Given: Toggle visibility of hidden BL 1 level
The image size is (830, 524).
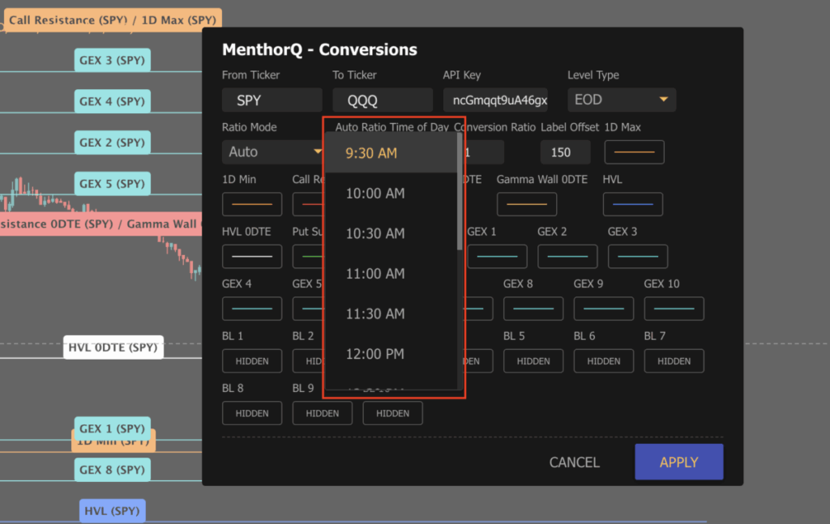Looking at the screenshot, I should [x=251, y=360].
